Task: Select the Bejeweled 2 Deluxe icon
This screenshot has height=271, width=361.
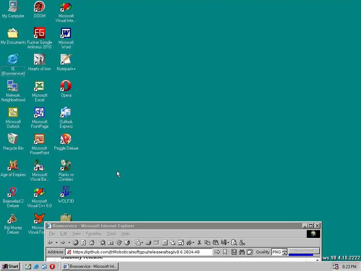Action: pyautogui.click(x=13, y=197)
